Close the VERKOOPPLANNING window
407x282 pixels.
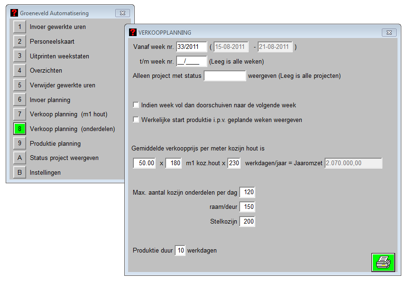point(389,33)
